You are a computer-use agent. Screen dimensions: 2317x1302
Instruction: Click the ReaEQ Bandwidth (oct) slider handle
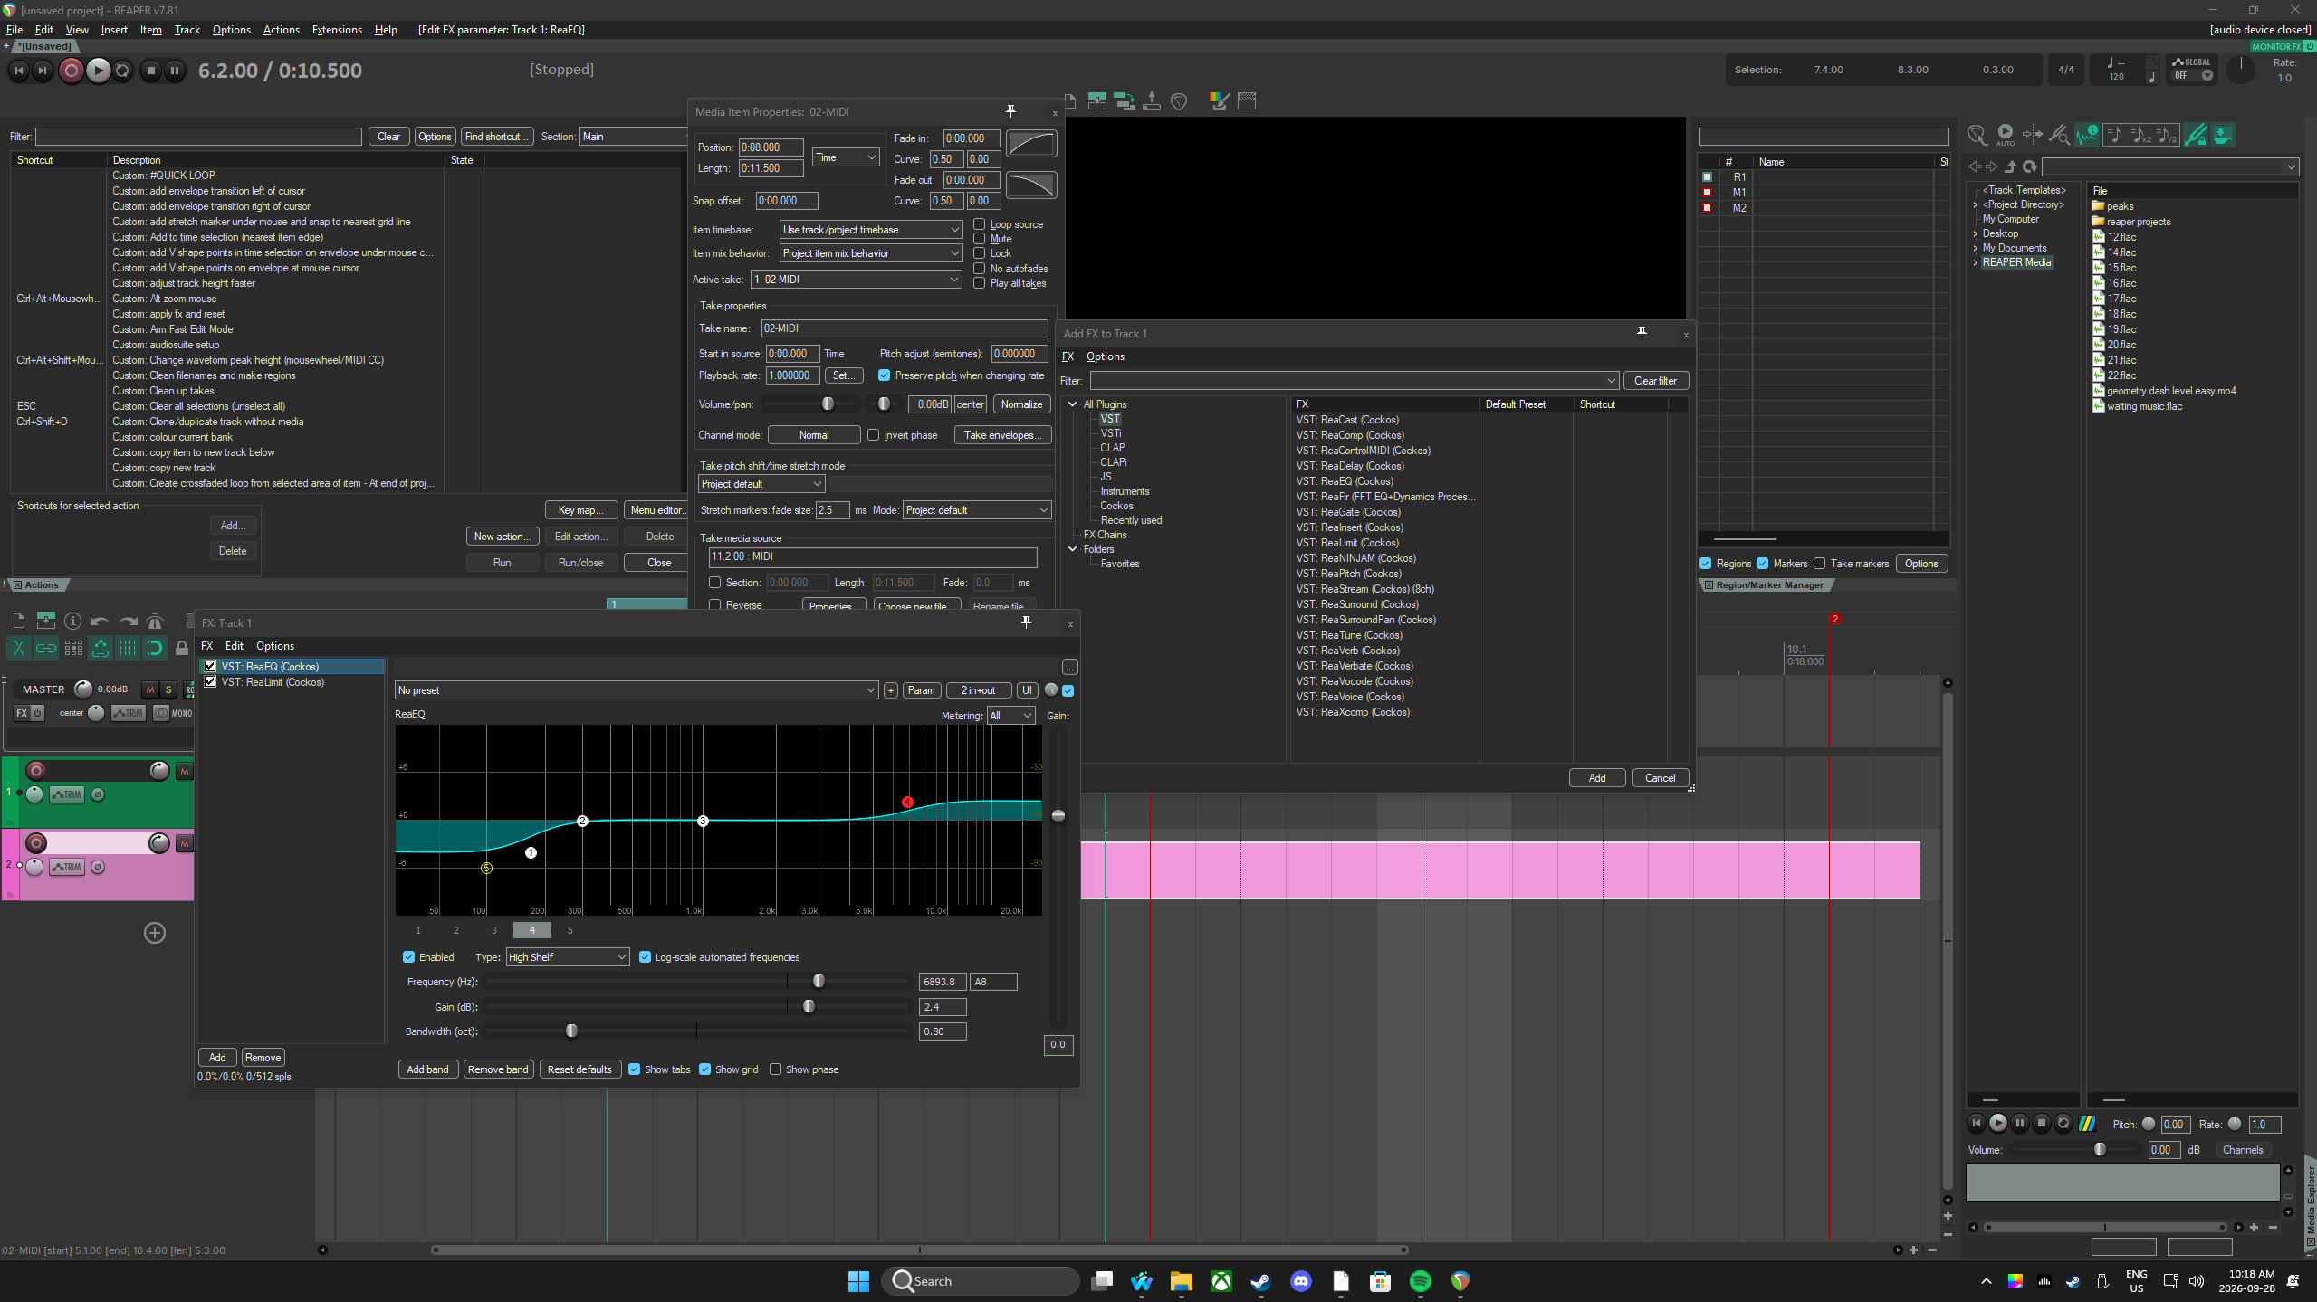click(x=571, y=1031)
